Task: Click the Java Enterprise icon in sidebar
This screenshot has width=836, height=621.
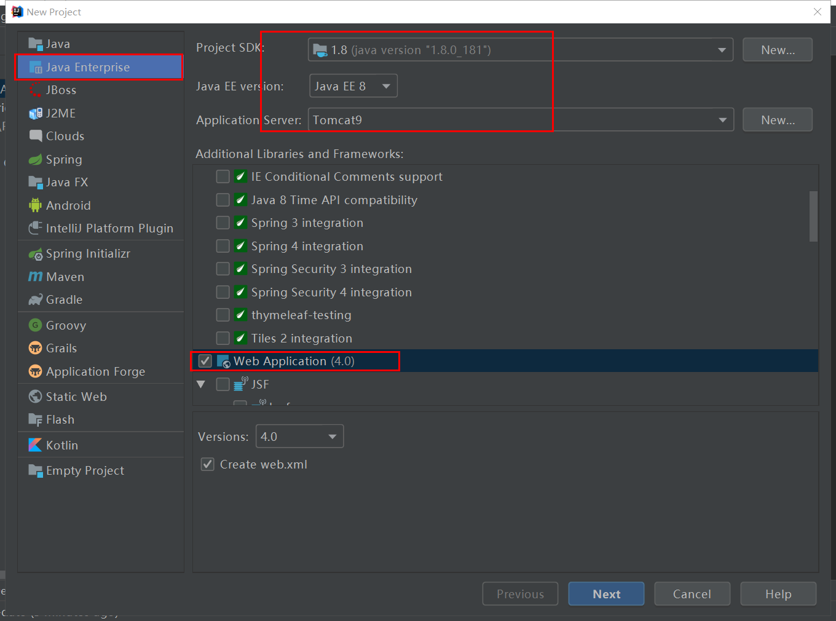Action: tap(36, 67)
